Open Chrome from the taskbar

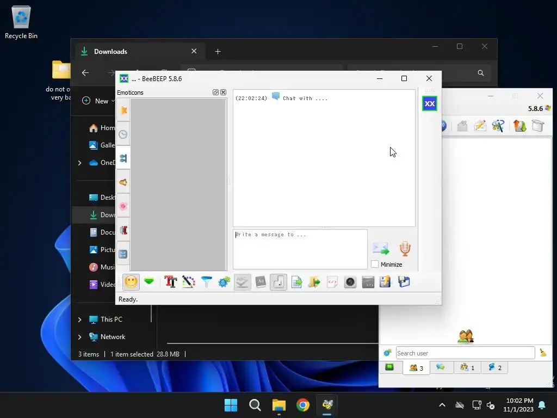pyautogui.click(x=303, y=405)
